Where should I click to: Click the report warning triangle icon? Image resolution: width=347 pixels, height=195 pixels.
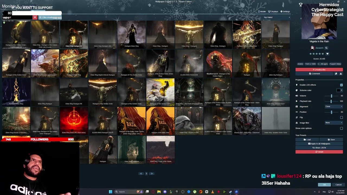[341, 74]
